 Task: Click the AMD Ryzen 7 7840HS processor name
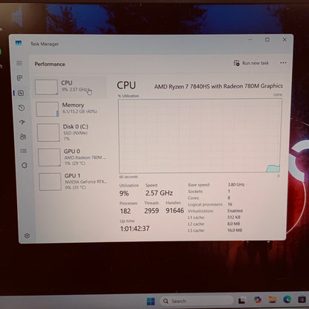click(218, 86)
